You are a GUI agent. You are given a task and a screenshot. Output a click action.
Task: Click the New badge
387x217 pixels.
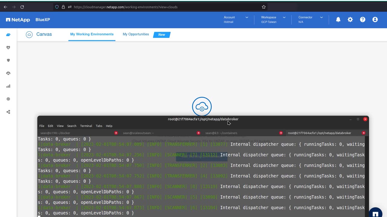pyautogui.click(x=162, y=35)
